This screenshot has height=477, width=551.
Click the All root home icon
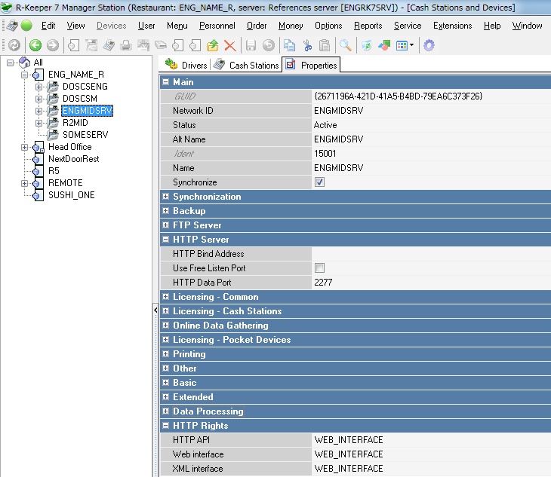click(25, 63)
